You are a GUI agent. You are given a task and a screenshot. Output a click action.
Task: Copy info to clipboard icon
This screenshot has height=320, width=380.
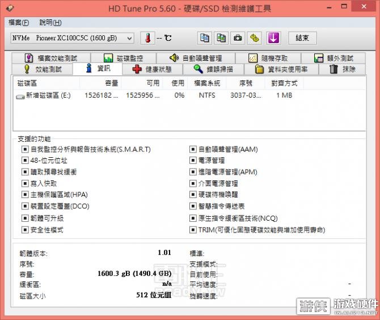pyautogui.click(x=205, y=38)
